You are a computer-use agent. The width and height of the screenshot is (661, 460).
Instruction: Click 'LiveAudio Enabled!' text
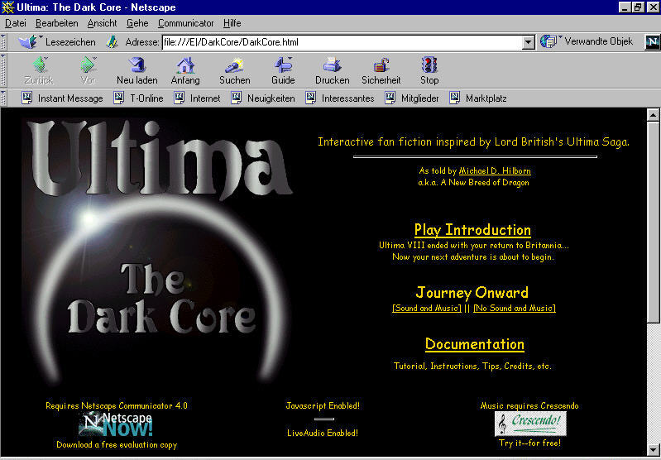[323, 433]
